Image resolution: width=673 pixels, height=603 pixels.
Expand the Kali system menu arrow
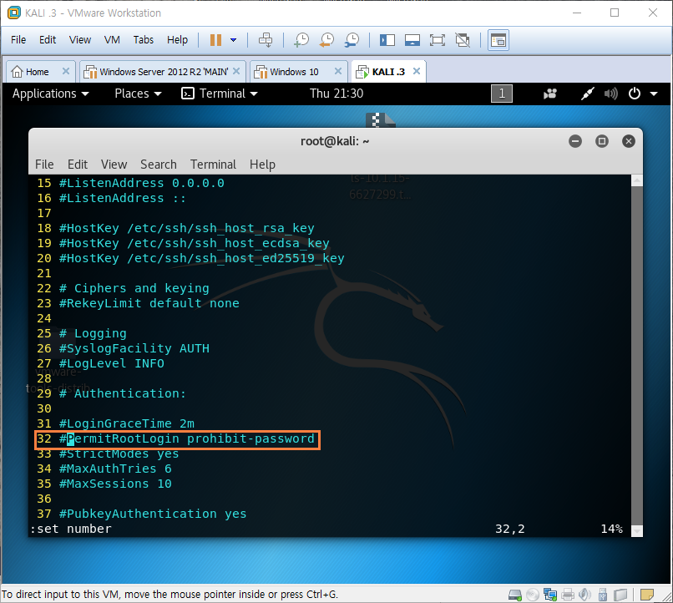[654, 94]
